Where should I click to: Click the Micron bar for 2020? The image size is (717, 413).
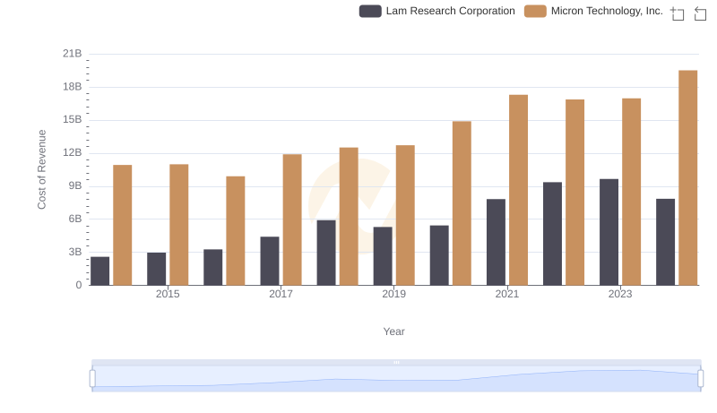[x=462, y=203]
